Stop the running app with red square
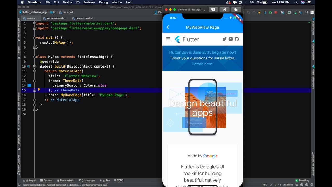 pyautogui.click(x=275, y=12)
